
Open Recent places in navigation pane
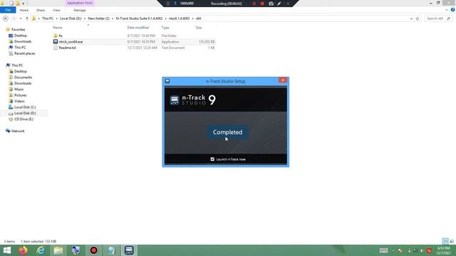24,53
